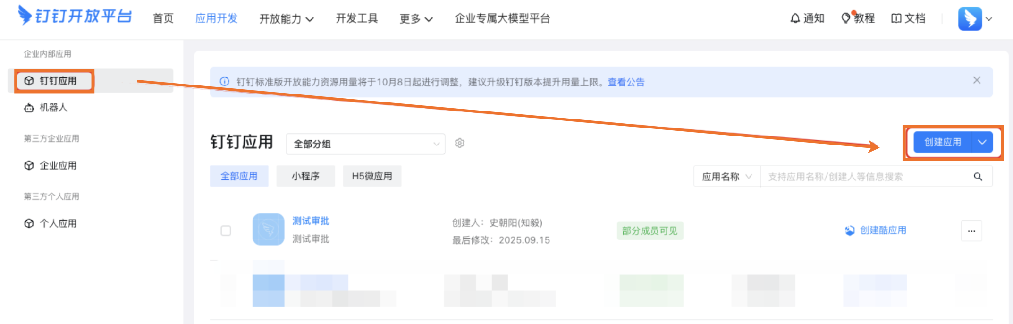
Task: Click the 部分成员可见 tag
Action: [650, 231]
